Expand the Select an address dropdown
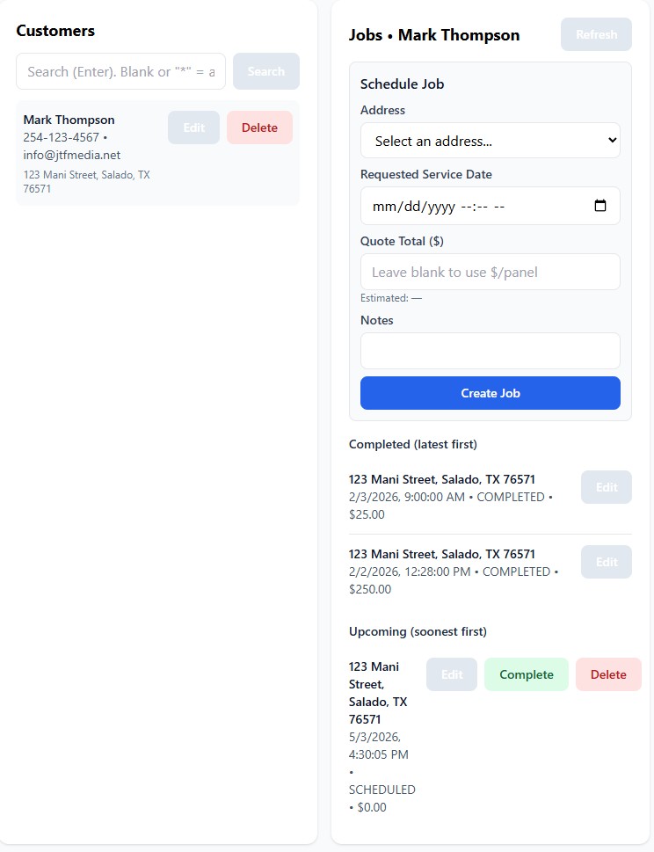Viewport: 654px width, 852px height. pyautogui.click(x=490, y=141)
